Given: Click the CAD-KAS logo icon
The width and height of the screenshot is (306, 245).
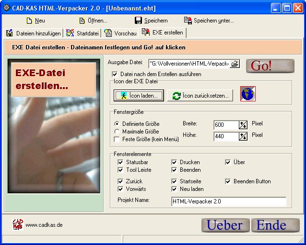Looking at the screenshot, I should [x=17, y=224].
